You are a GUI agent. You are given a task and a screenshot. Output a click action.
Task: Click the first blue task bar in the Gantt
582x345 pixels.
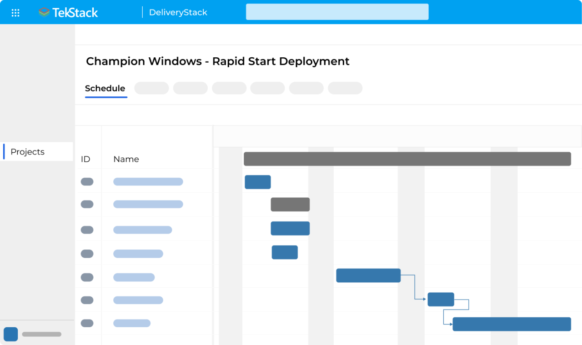point(258,182)
